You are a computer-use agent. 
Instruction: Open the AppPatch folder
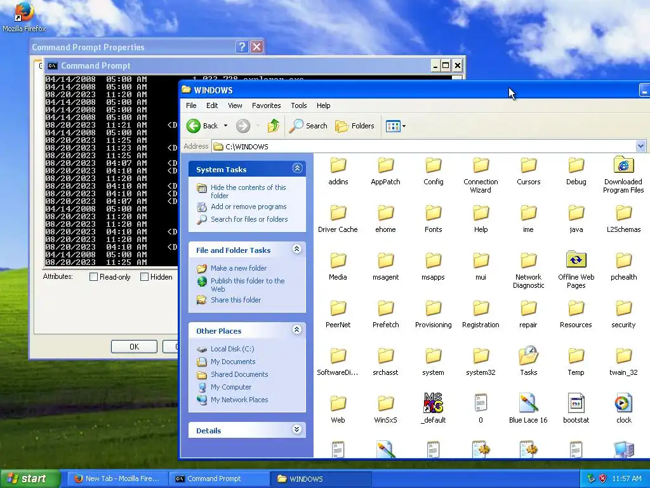click(x=385, y=172)
